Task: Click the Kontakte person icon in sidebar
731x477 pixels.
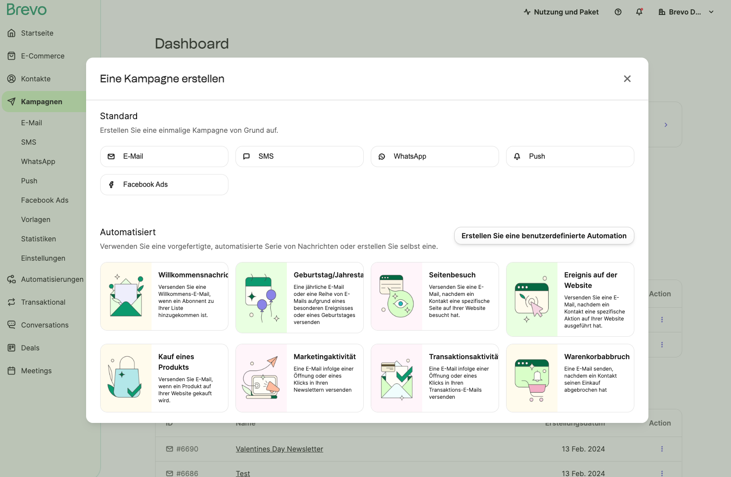Action: pyautogui.click(x=11, y=79)
